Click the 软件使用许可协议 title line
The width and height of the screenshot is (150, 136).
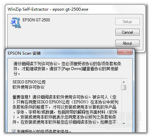[x=29, y=87]
